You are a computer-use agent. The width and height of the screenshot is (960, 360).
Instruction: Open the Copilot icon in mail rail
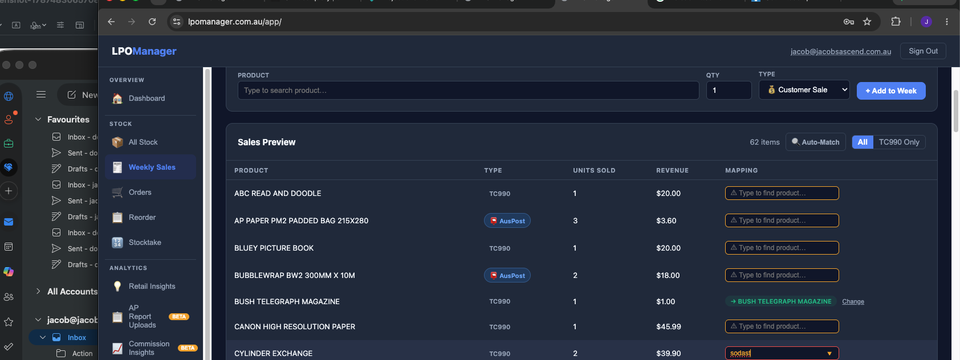pos(9,272)
